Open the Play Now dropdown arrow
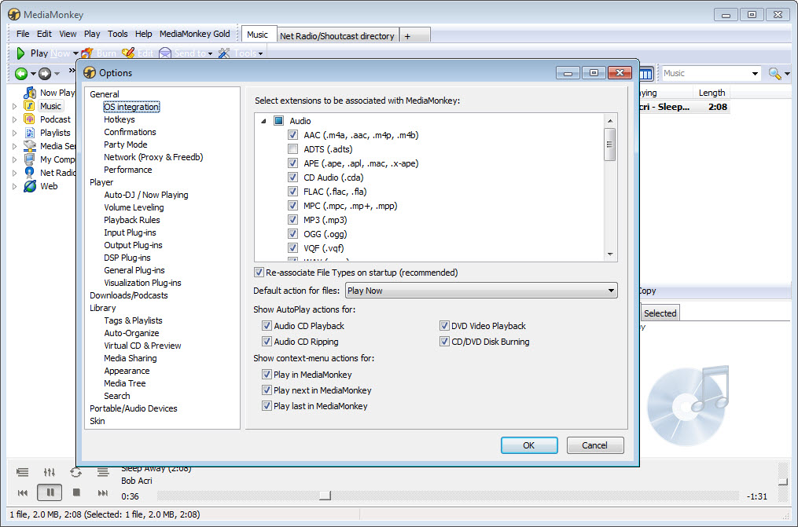Screen dimensions: 798x527 [x=75, y=53]
